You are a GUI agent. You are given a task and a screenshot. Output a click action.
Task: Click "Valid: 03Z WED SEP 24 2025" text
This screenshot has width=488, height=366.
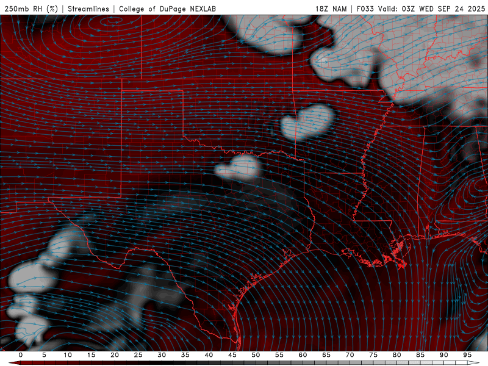coord(431,9)
